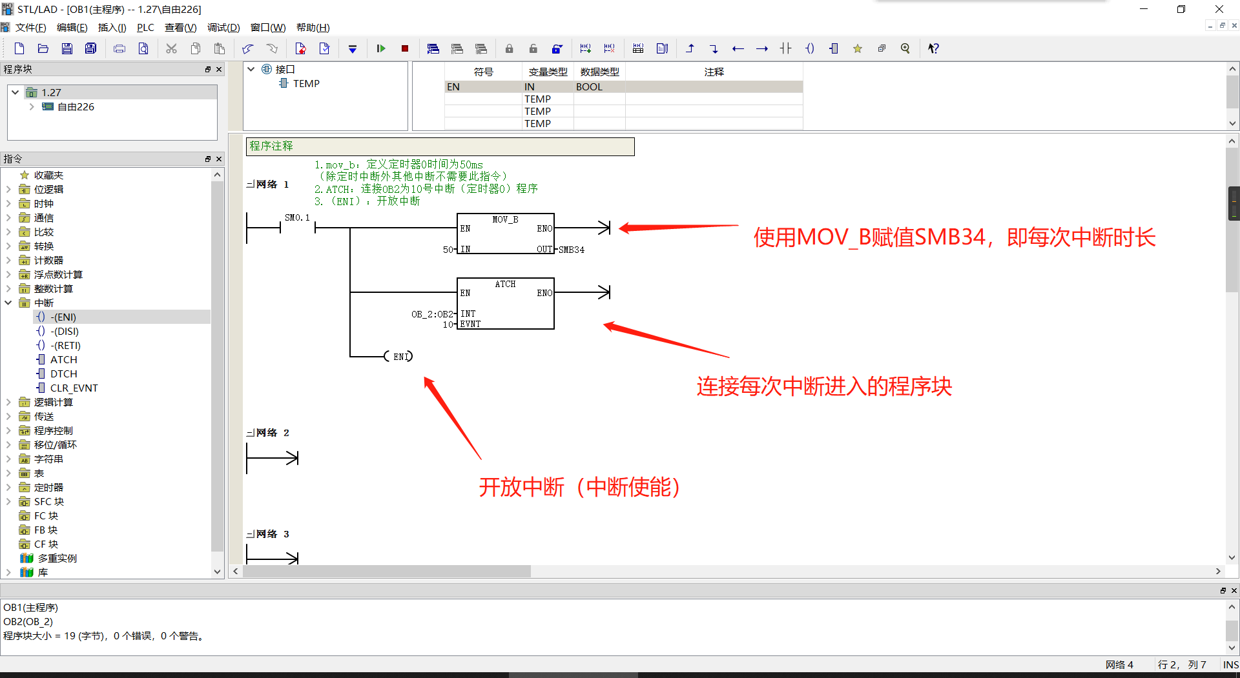The width and height of the screenshot is (1240, 678).
Task: Click the Open folder toolbar icon
Action: click(x=43, y=48)
